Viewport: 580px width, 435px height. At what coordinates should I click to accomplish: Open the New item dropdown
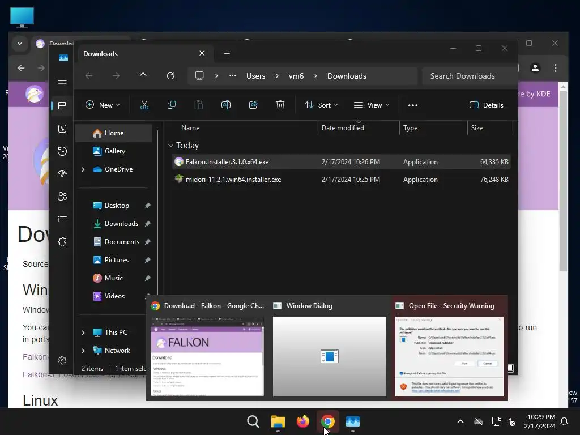(x=103, y=105)
